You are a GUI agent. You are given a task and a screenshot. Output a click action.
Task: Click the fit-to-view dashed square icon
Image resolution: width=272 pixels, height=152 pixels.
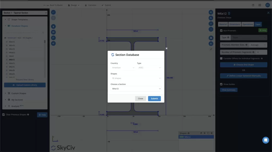pyautogui.click(x=211, y=29)
